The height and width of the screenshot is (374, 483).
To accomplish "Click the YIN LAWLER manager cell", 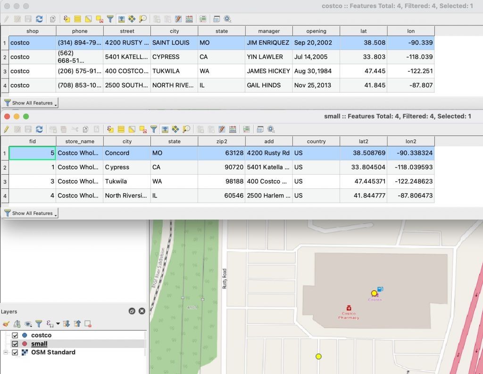I will pyautogui.click(x=269, y=57).
